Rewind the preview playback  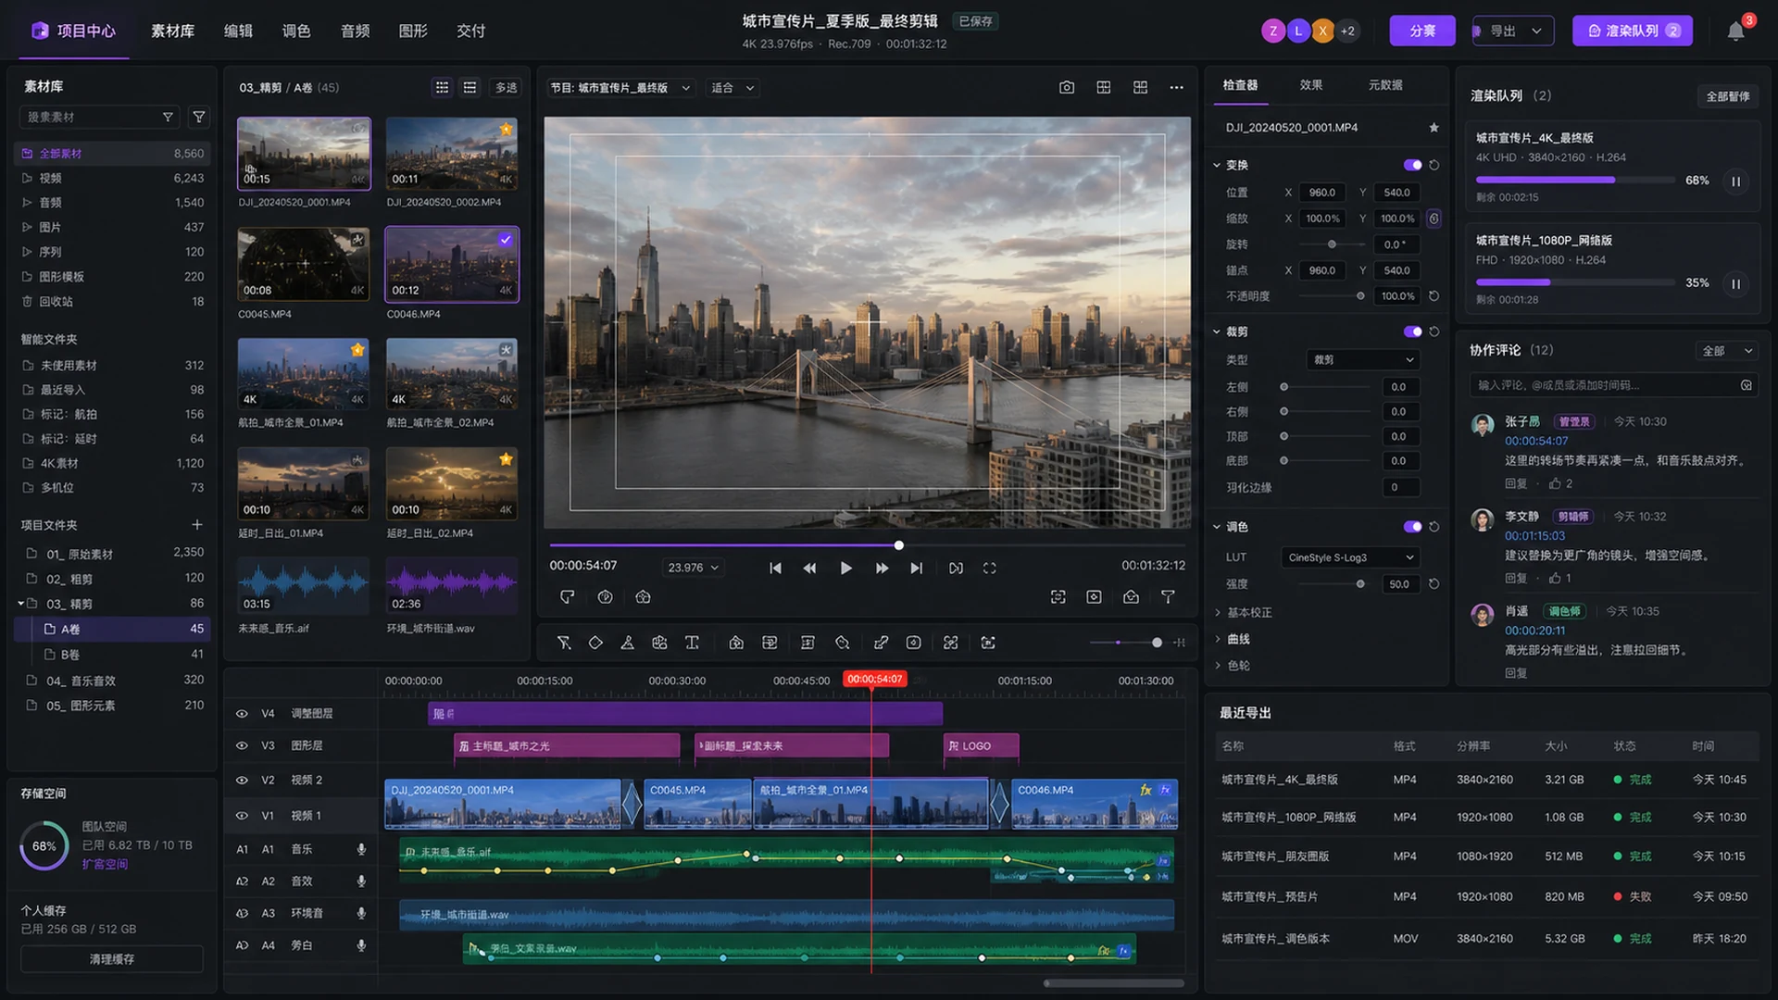pos(809,568)
